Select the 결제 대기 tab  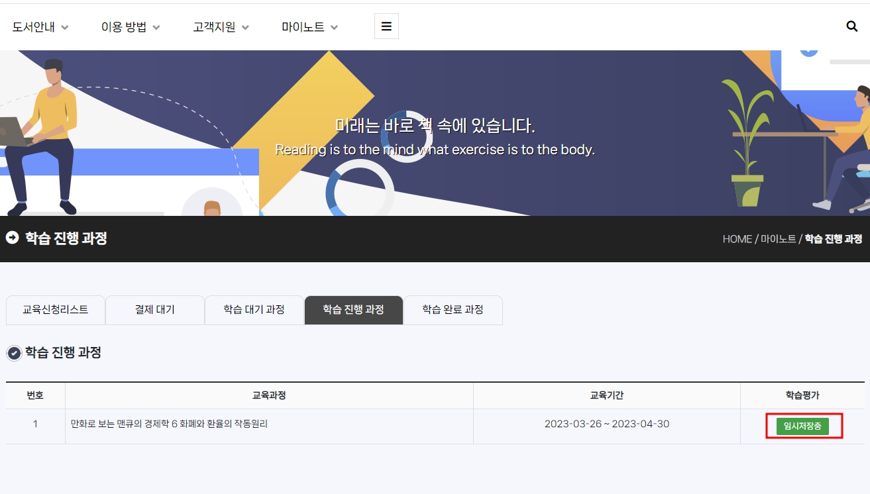(155, 310)
